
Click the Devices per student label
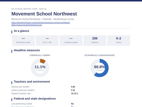coord(20,87)
